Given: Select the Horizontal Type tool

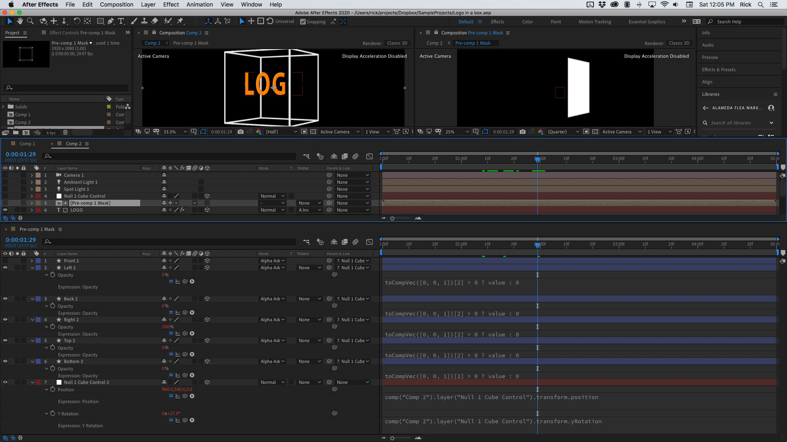Looking at the screenshot, I should (121, 21).
